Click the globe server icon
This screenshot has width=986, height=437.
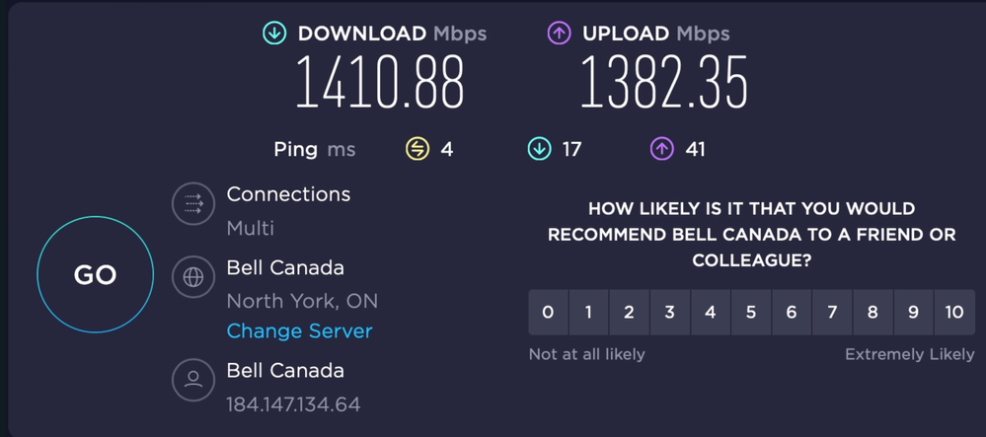193,277
